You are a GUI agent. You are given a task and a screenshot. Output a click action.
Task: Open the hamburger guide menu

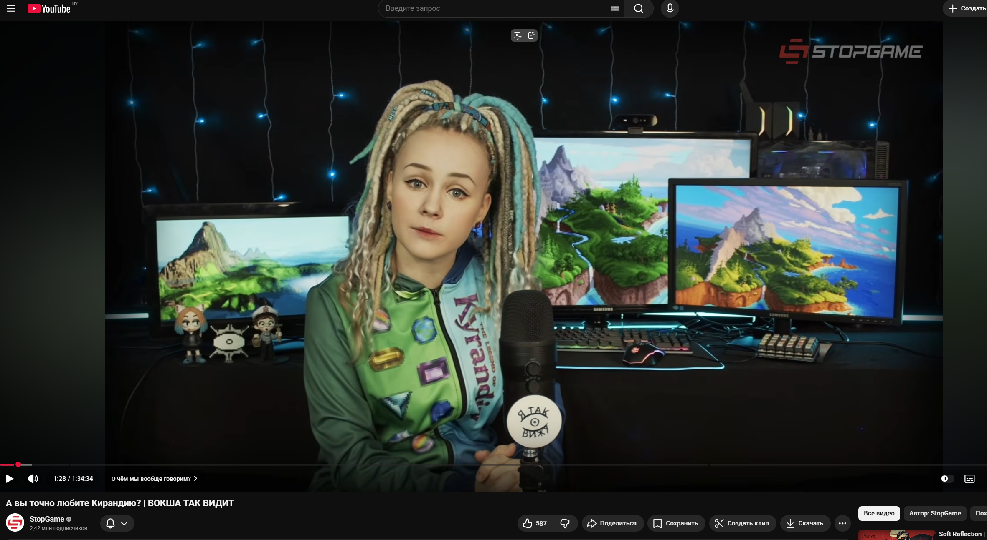click(11, 8)
